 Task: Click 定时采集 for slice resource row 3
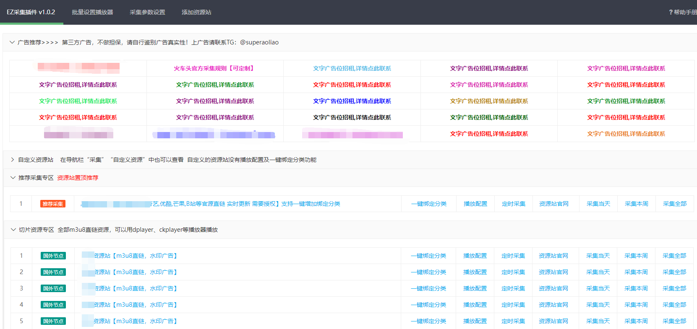coord(513,289)
